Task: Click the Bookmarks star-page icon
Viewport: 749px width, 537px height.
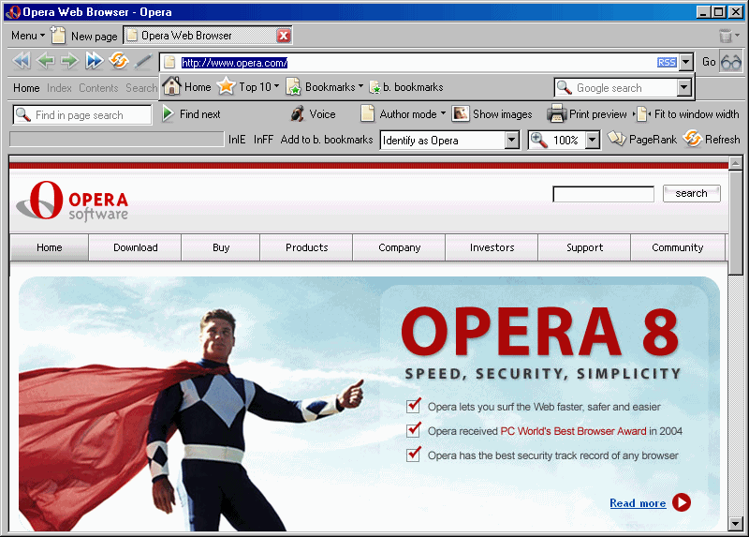Action: pos(293,86)
